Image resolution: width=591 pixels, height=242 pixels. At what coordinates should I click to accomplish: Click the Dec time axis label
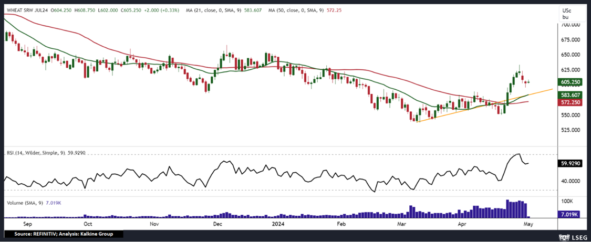click(217, 224)
